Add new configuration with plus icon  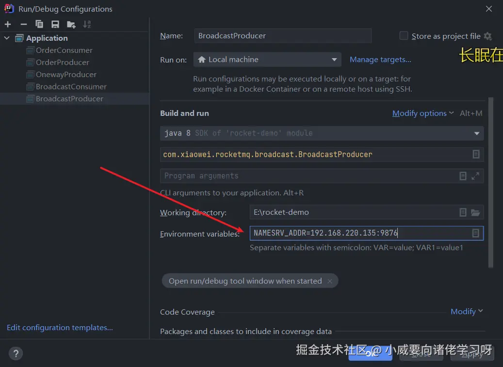(x=8, y=24)
